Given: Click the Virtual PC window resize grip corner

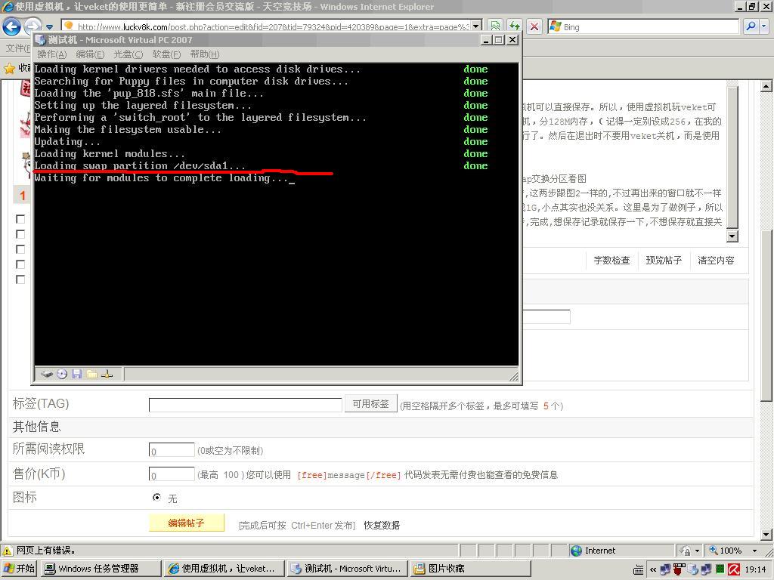Looking at the screenshot, I should 514,376.
